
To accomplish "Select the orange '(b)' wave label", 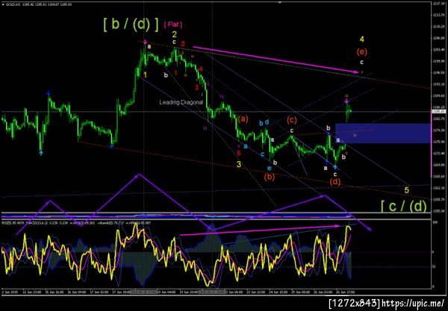I will point(269,177).
